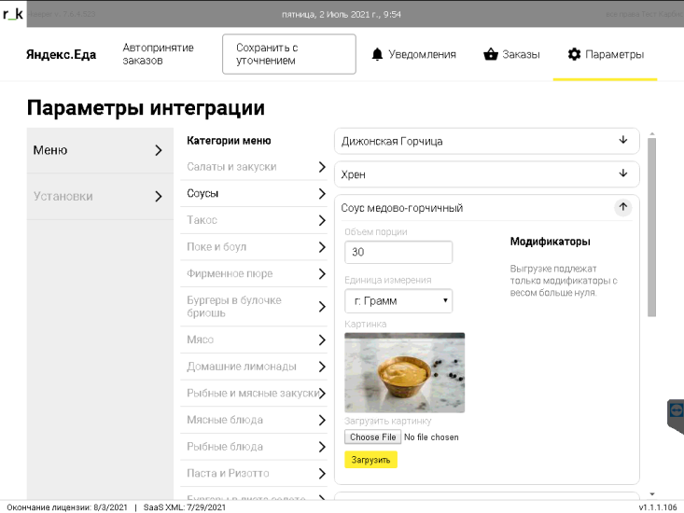Click the scrollbar up arrow at top right
684x513 pixels.
pyautogui.click(x=652, y=133)
